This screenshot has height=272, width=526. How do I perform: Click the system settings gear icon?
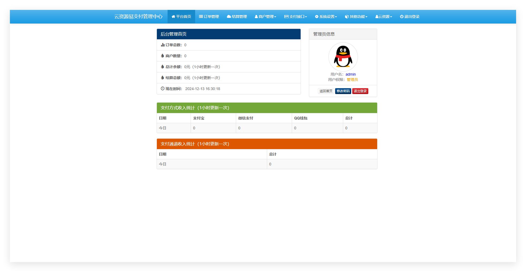tap(317, 17)
